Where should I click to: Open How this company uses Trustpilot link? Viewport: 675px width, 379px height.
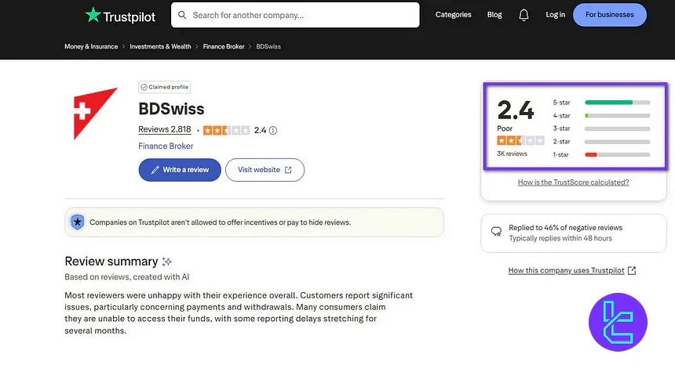[566, 270]
